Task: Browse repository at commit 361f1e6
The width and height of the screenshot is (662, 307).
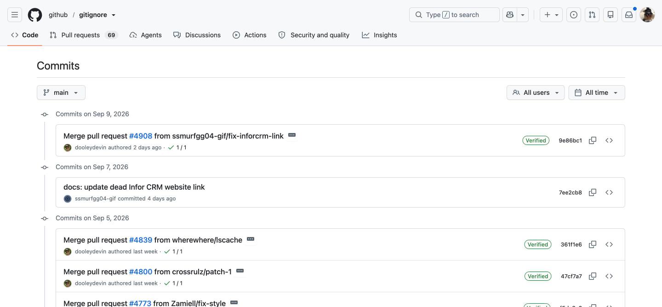Action: [609, 244]
